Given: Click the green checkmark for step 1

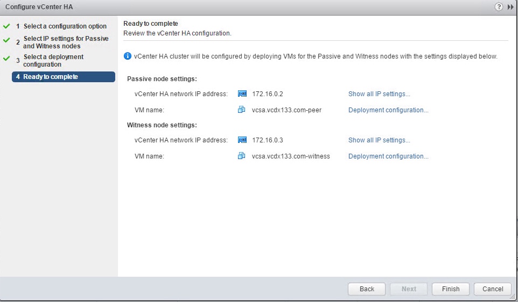Looking at the screenshot, I should (6, 26).
